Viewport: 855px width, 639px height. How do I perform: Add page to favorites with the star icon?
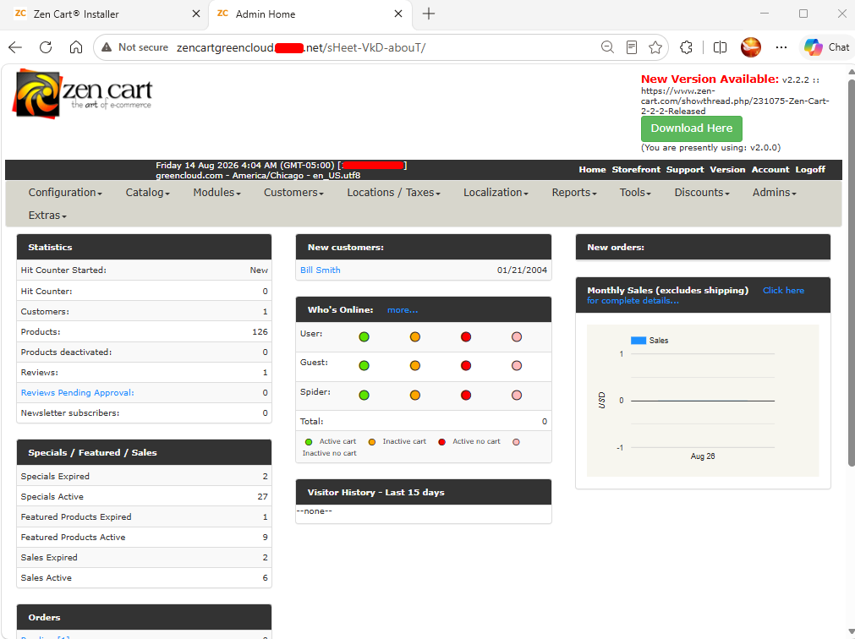(x=655, y=47)
